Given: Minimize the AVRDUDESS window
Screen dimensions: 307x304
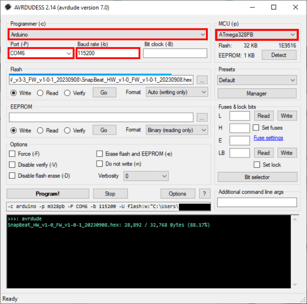Looking at the screenshot, I should (252, 7).
